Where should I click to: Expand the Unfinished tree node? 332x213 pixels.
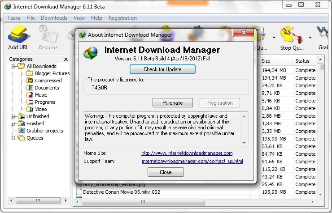[13, 116]
